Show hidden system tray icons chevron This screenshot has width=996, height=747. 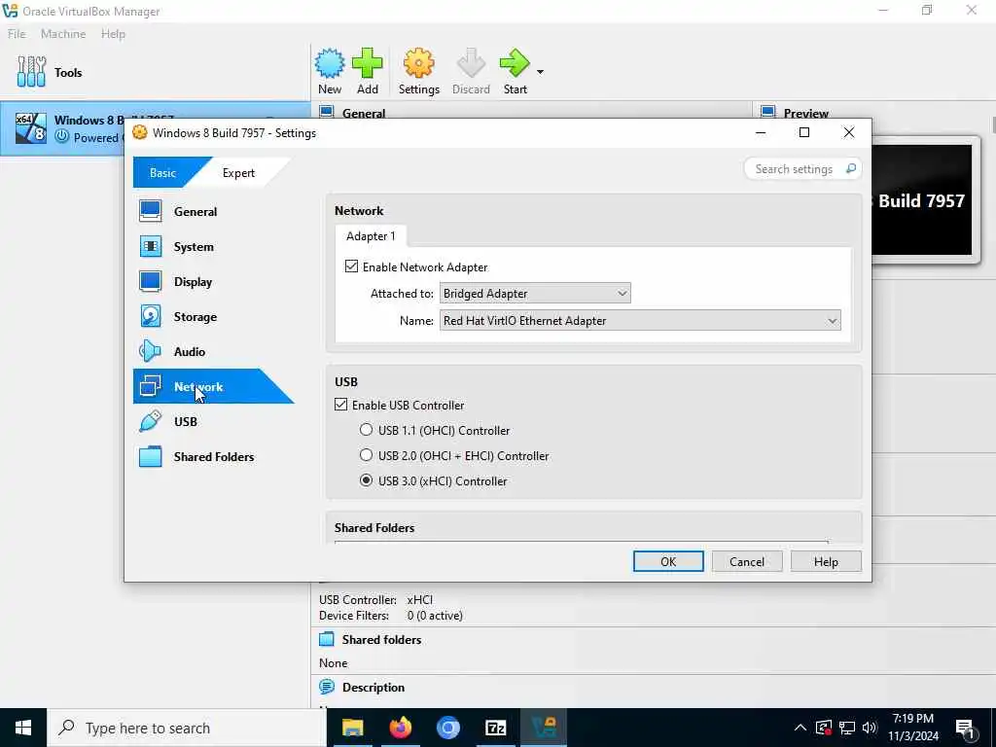pyautogui.click(x=800, y=728)
